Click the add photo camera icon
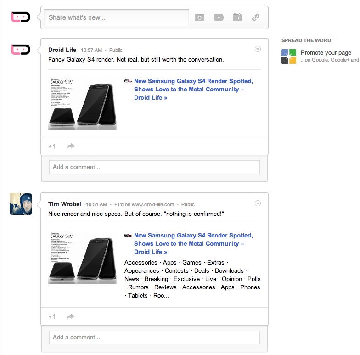Image resolution: width=360 pixels, height=355 pixels. pos(199,17)
